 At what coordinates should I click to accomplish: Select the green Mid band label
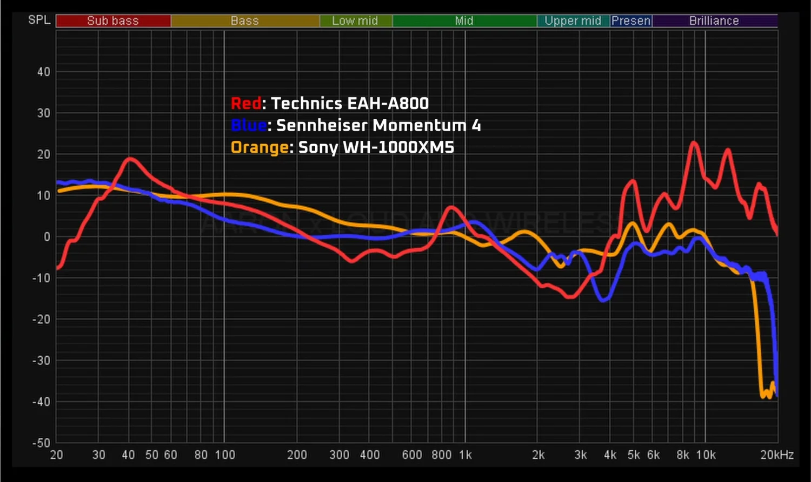(464, 21)
